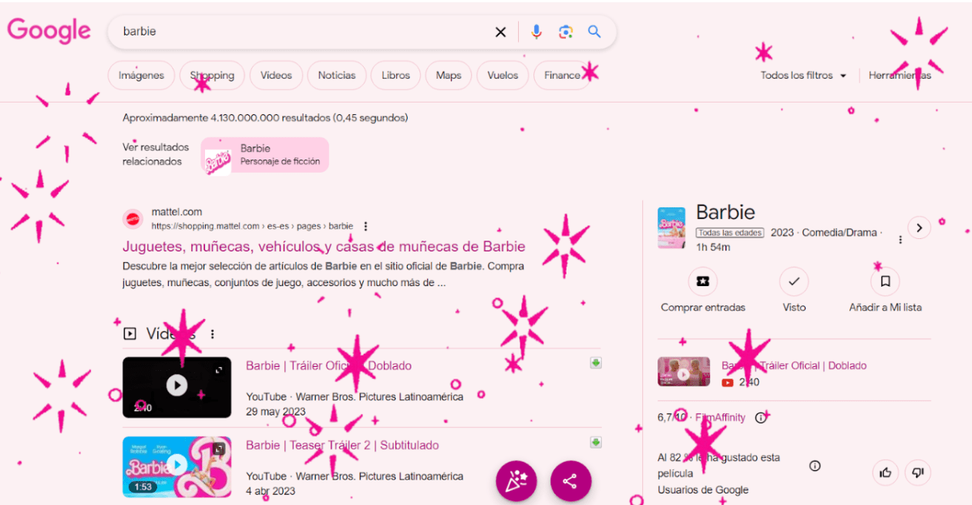Click the Comprar entradas ticket icon
This screenshot has height=505, width=972.
[702, 282]
